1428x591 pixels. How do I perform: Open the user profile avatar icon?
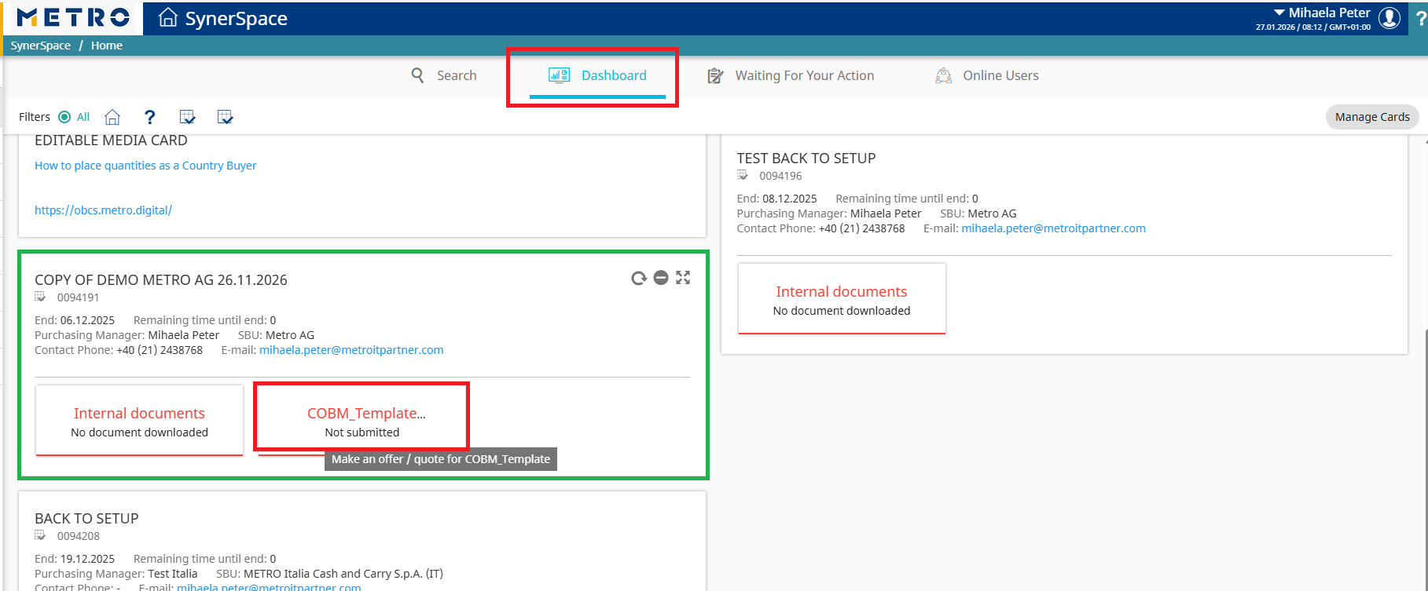point(1389,17)
